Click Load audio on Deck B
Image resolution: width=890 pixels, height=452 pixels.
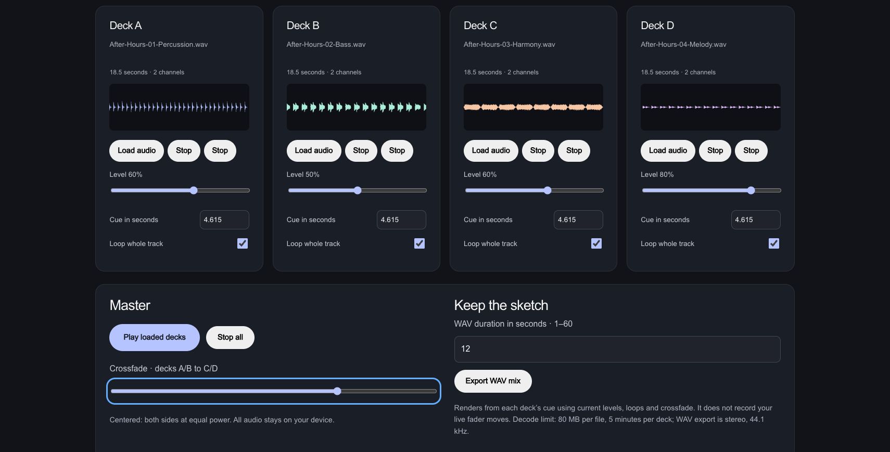tap(314, 151)
